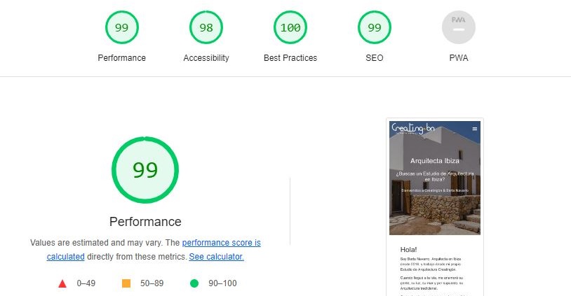Viewport: 571px width, 296px height.
Task: Click the orange square legend icon
Action: tap(126, 283)
